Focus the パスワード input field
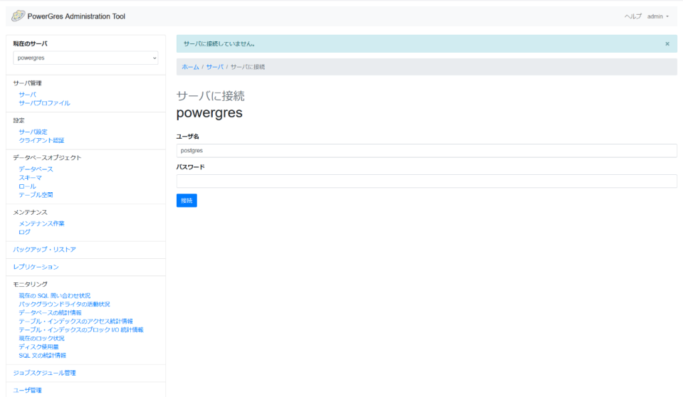Image resolution: width=683 pixels, height=397 pixels. pos(426,181)
